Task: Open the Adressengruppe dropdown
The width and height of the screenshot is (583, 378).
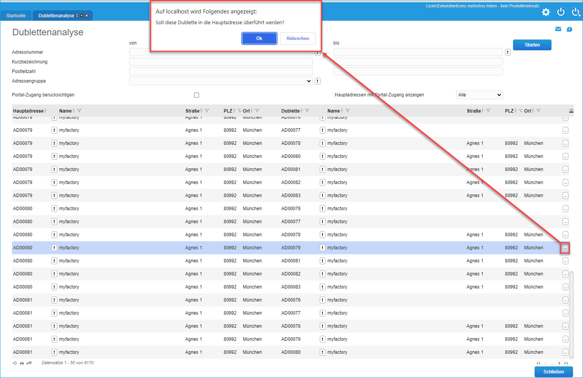Action: point(221,81)
